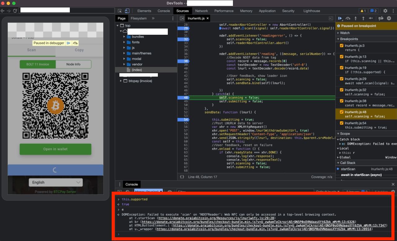Viewport: 397px width, 241px height.
Task: Click the Step out of current function icon
Action: (x=364, y=18)
